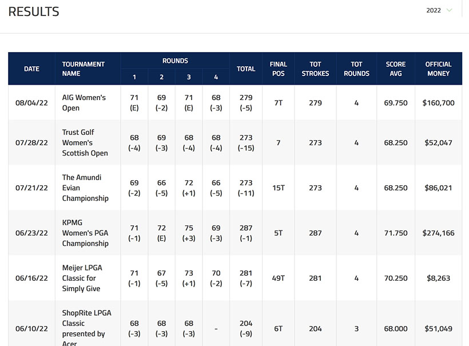Image resolution: width=469 pixels, height=346 pixels.
Task: Click the green chevron next to 2022
Action: 450,10
